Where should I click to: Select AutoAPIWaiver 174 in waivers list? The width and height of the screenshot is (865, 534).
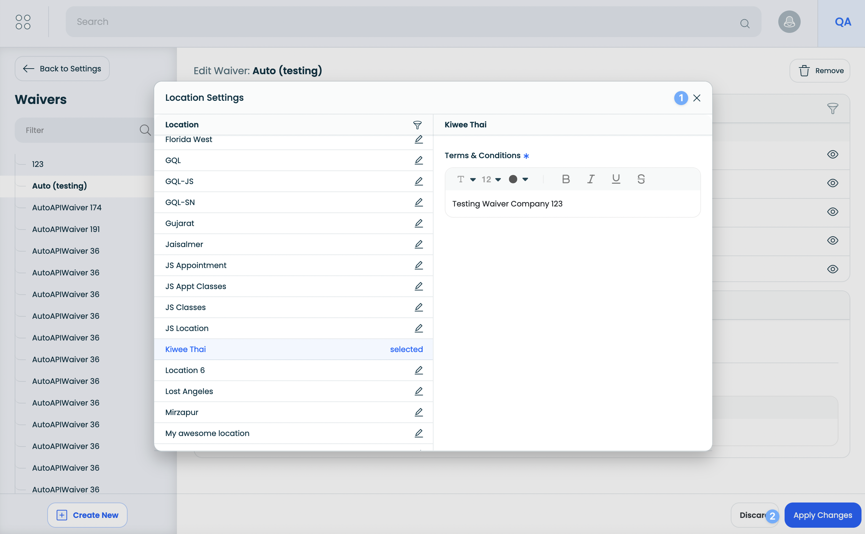click(x=67, y=208)
